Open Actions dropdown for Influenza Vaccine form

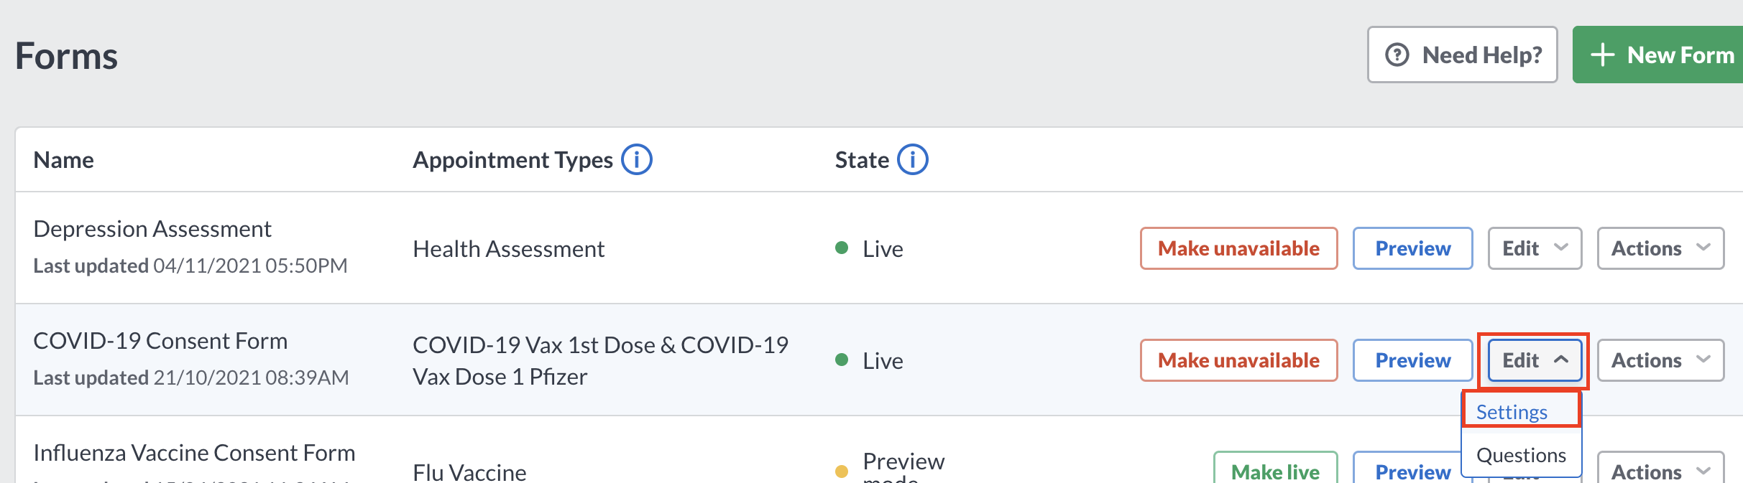(1660, 468)
